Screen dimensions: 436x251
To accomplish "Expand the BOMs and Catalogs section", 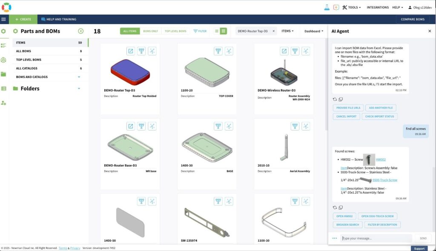I will tap(79, 77).
